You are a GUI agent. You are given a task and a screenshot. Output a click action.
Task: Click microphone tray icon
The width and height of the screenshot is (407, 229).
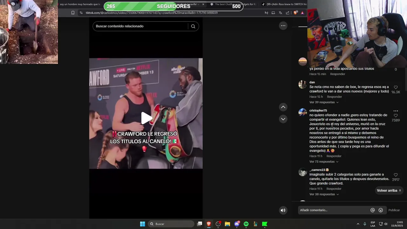(365, 224)
